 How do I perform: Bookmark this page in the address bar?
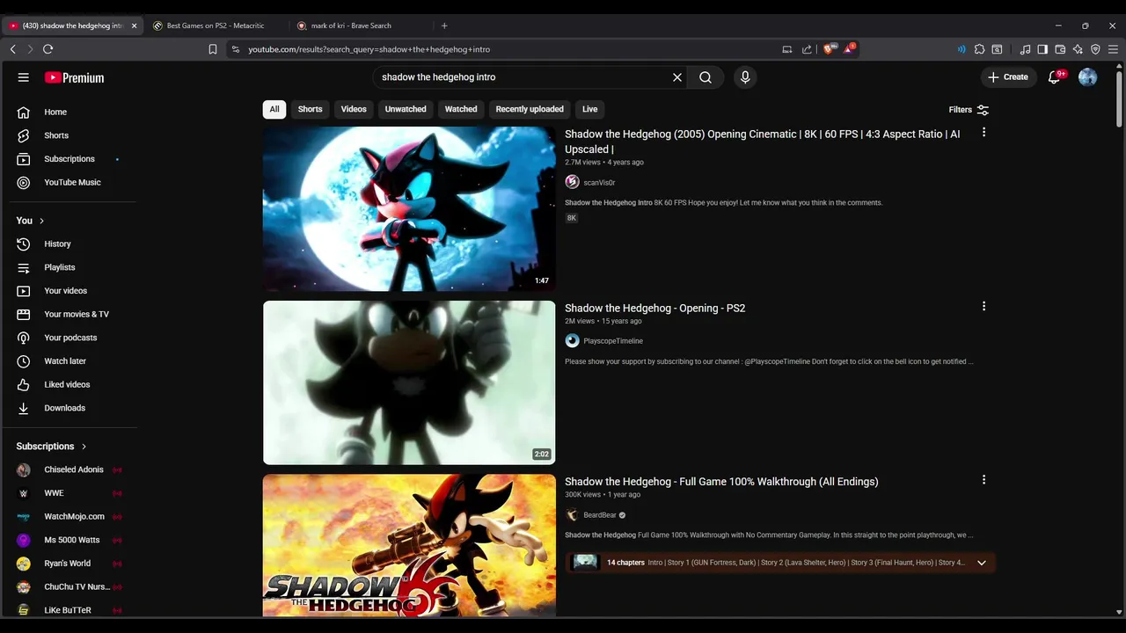pyautogui.click(x=213, y=49)
